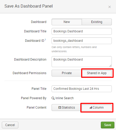This screenshot has height=130, width=116.
Task: Cancel the dashboard panel dialog
Action: (x=10, y=125)
